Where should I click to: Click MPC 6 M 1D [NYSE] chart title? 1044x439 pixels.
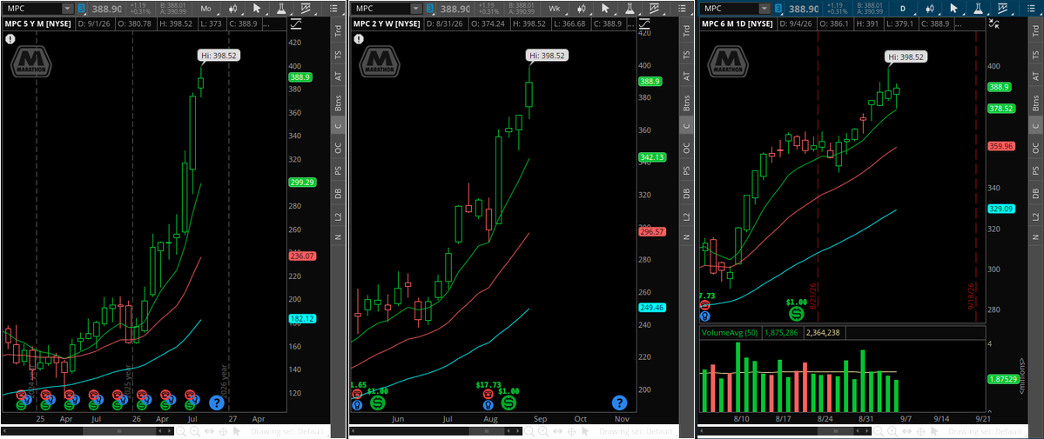pos(738,23)
